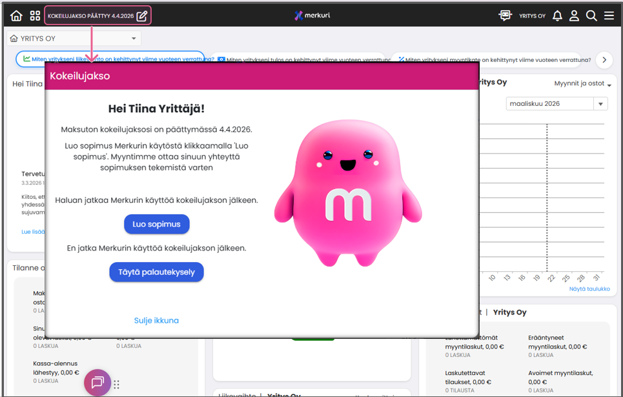Open the pink chat bubble widget
623x397 pixels.
click(97, 383)
